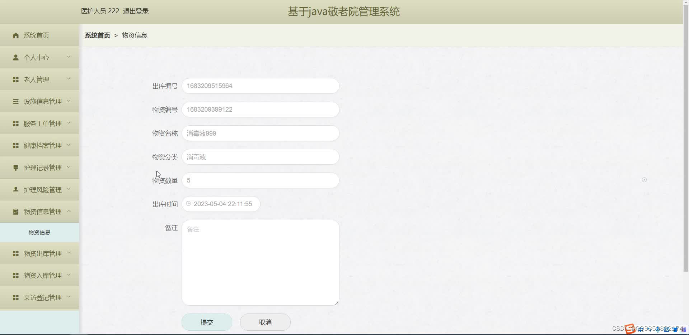Select the 物资信息 submenu item
The width and height of the screenshot is (689, 335).
(x=39, y=233)
